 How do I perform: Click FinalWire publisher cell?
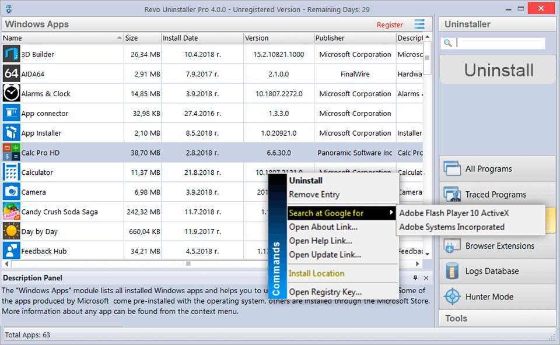click(x=355, y=74)
